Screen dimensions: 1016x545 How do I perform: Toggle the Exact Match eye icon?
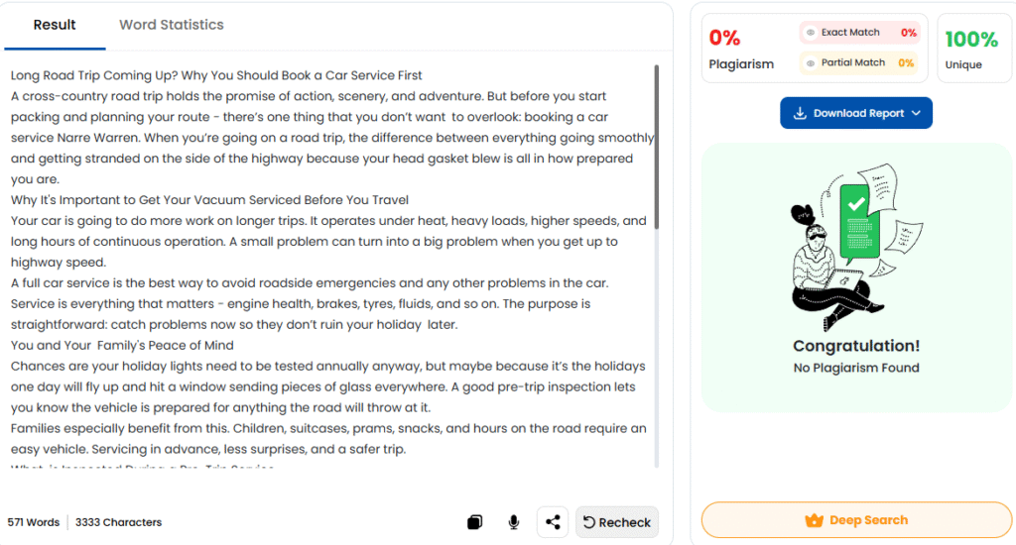[811, 33]
